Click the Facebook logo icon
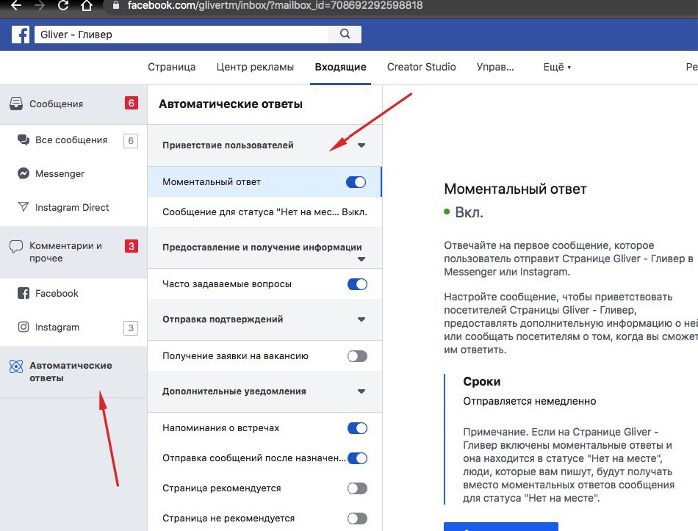698x531 pixels. tap(21, 35)
